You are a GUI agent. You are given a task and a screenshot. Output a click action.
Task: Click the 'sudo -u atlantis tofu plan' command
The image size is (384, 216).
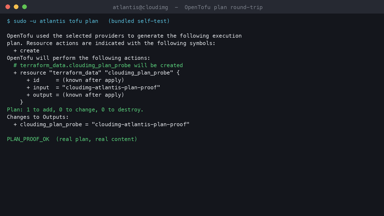coord(56,21)
